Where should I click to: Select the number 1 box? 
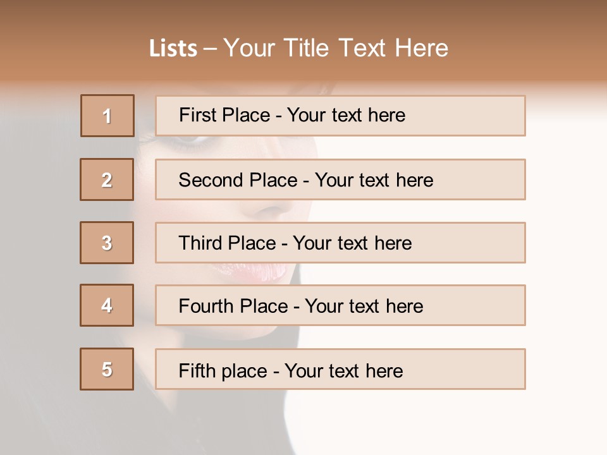(x=107, y=116)
